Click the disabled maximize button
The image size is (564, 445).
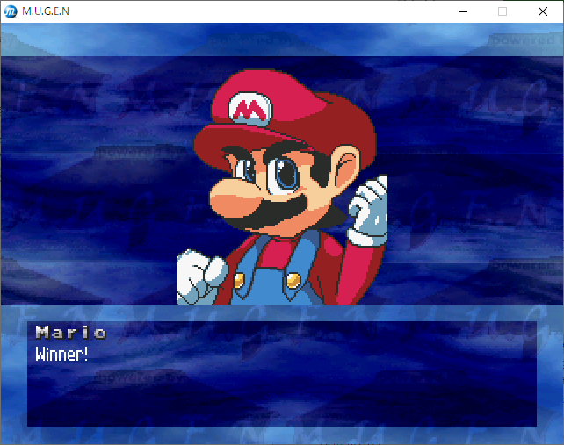tap(503, 11)
